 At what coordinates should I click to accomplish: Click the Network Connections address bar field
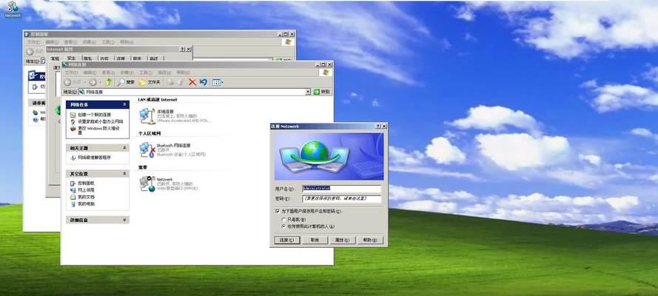(195, 92)
